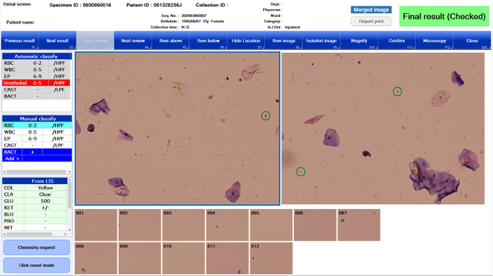Confirm the current result
Viewport: 493px width, 276px height.
click(397, 41)
